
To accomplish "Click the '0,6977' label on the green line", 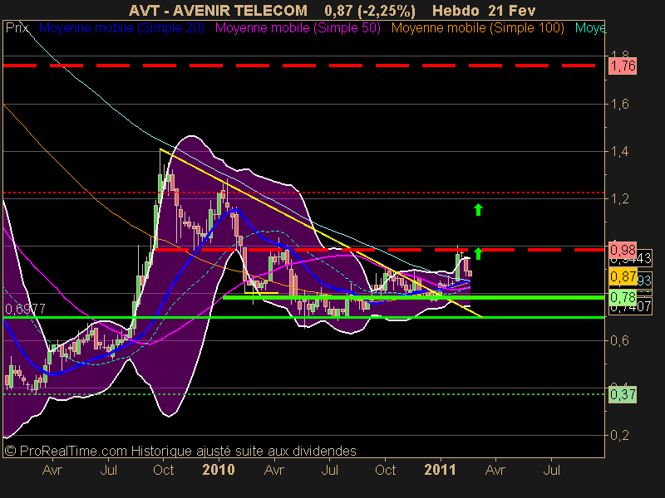I will (26, 309).
